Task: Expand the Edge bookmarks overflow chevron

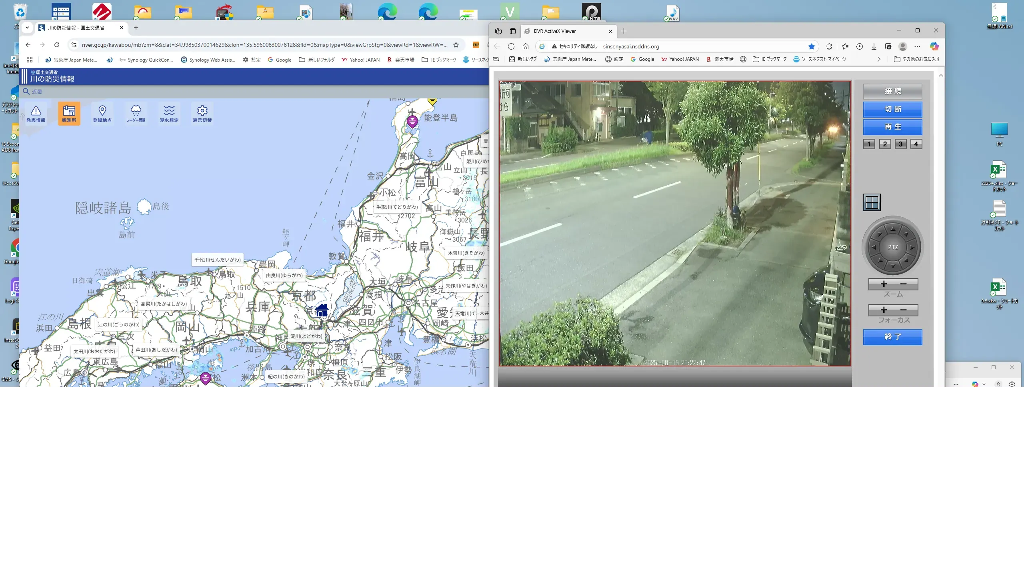Action: pos(879,59)
